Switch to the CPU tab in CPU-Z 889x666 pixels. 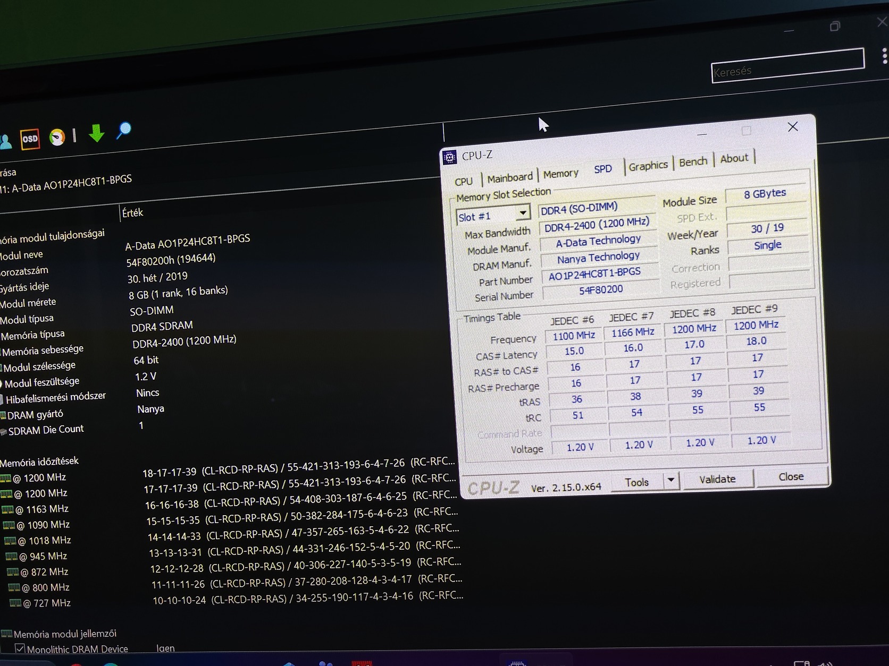point(464,181)
